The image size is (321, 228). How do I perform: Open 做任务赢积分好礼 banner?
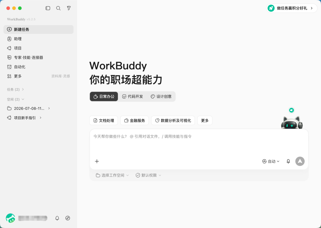coord(292,8)
